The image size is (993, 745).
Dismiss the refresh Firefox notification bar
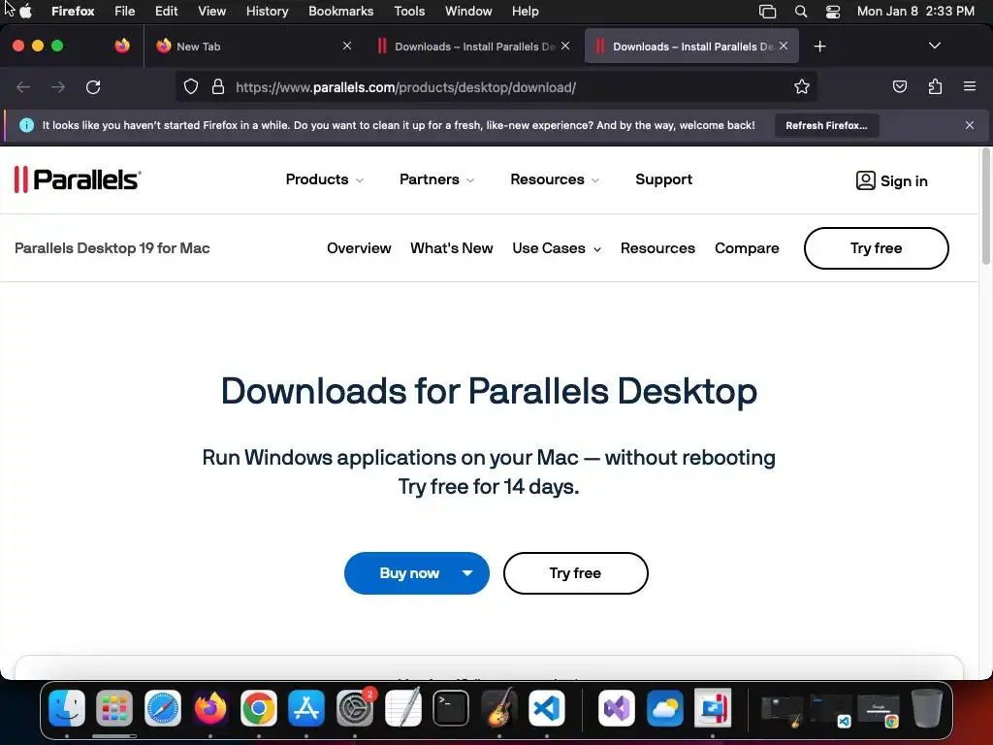pyautogui.click(x=969, y=125)
